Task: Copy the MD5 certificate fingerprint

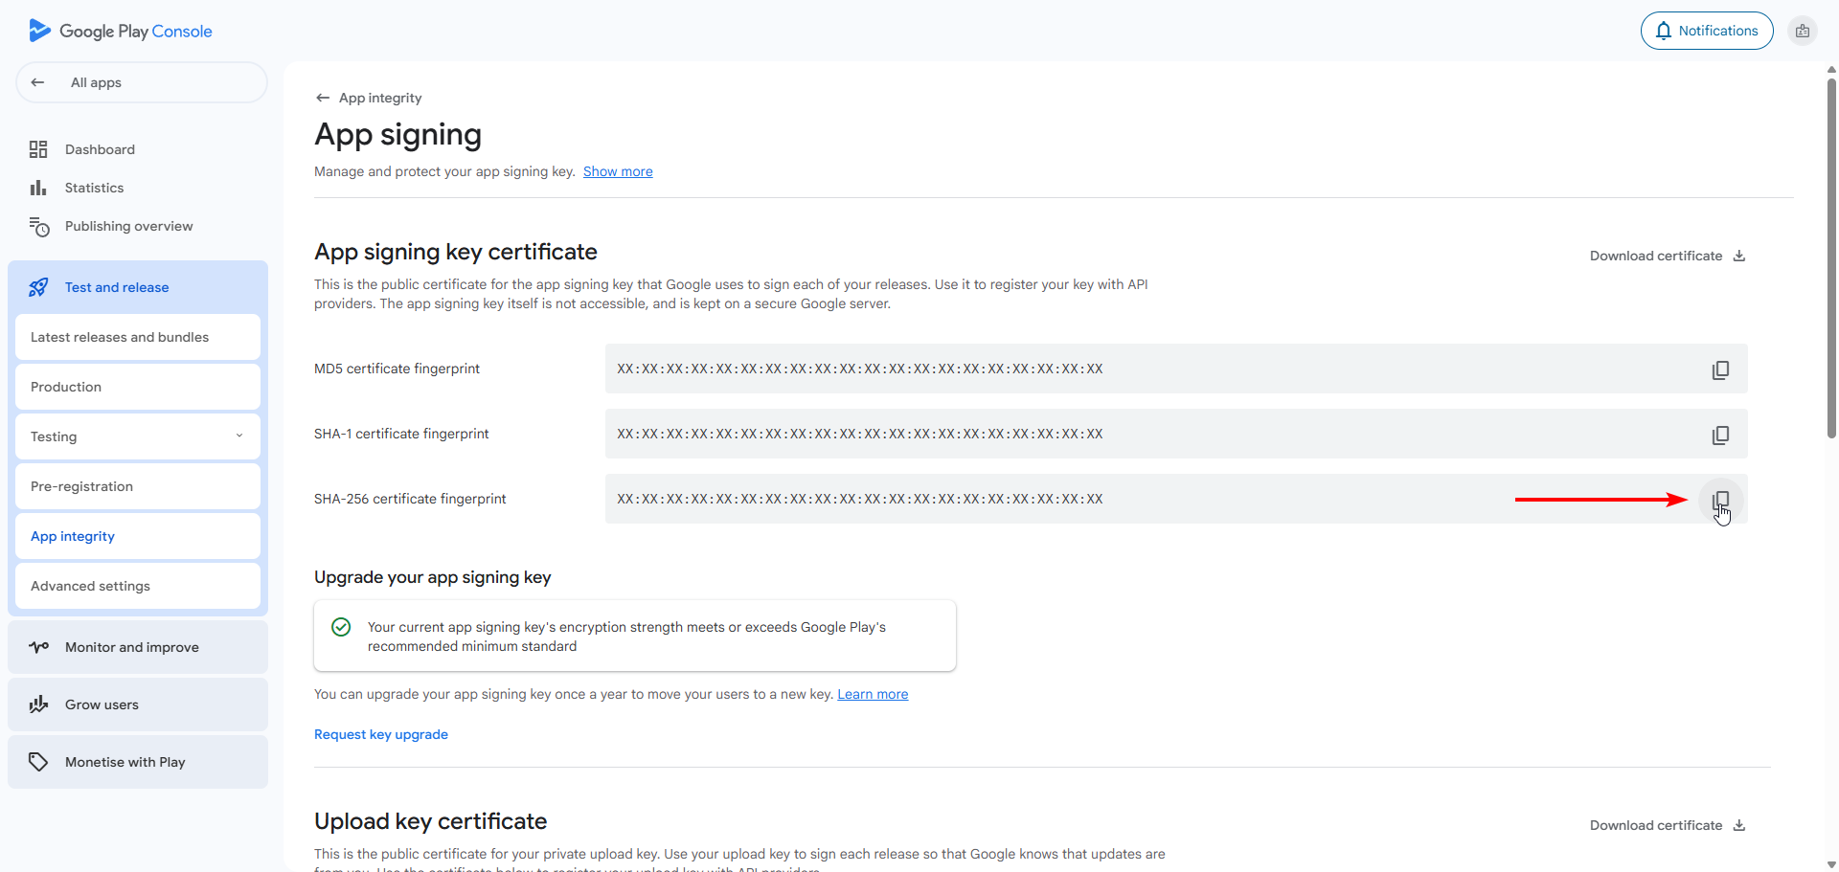Action: [1720, 369]
